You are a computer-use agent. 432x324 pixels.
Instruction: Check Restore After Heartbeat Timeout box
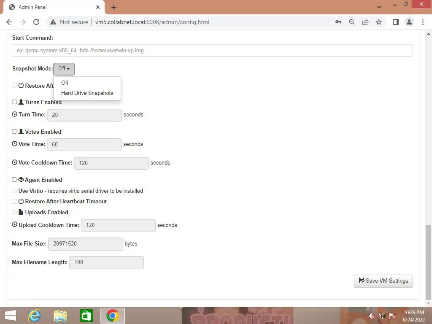click(14, 201)
